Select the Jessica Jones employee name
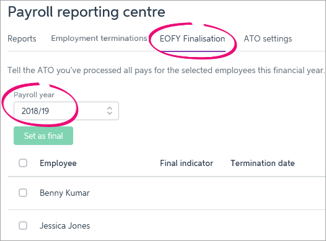 click(64, 226)
